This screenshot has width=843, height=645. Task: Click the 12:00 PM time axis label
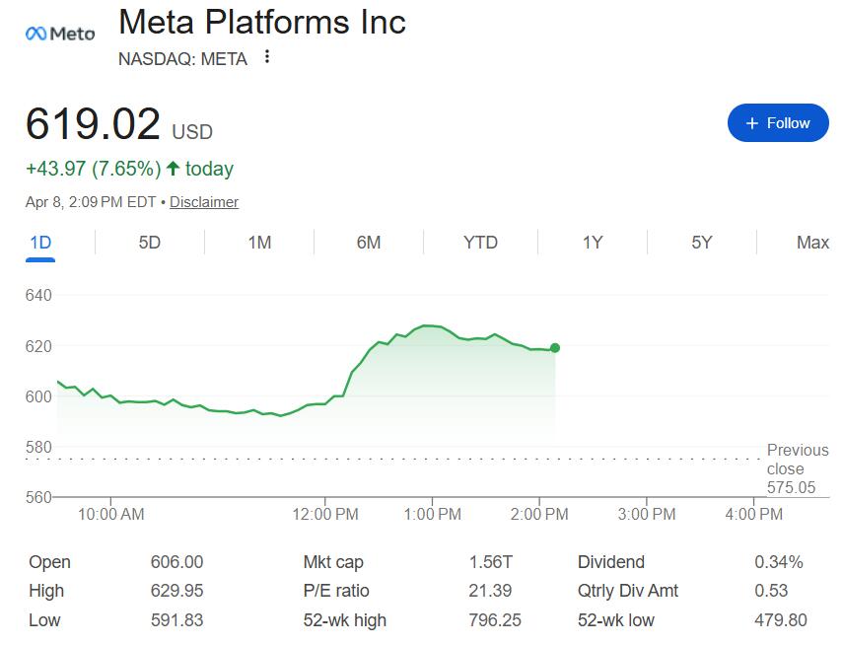point(325,514)
